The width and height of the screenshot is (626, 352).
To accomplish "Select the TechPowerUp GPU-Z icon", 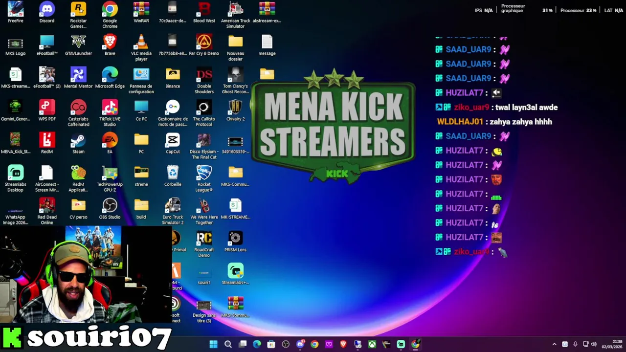I will tap(110, 179).
